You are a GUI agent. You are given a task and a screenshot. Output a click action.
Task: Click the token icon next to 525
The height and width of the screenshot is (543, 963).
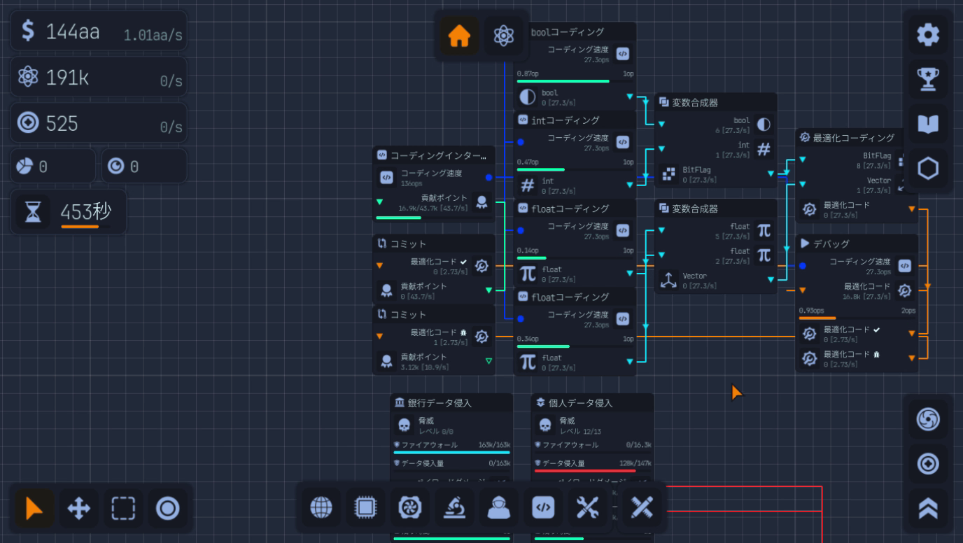(x=28, y=123)
